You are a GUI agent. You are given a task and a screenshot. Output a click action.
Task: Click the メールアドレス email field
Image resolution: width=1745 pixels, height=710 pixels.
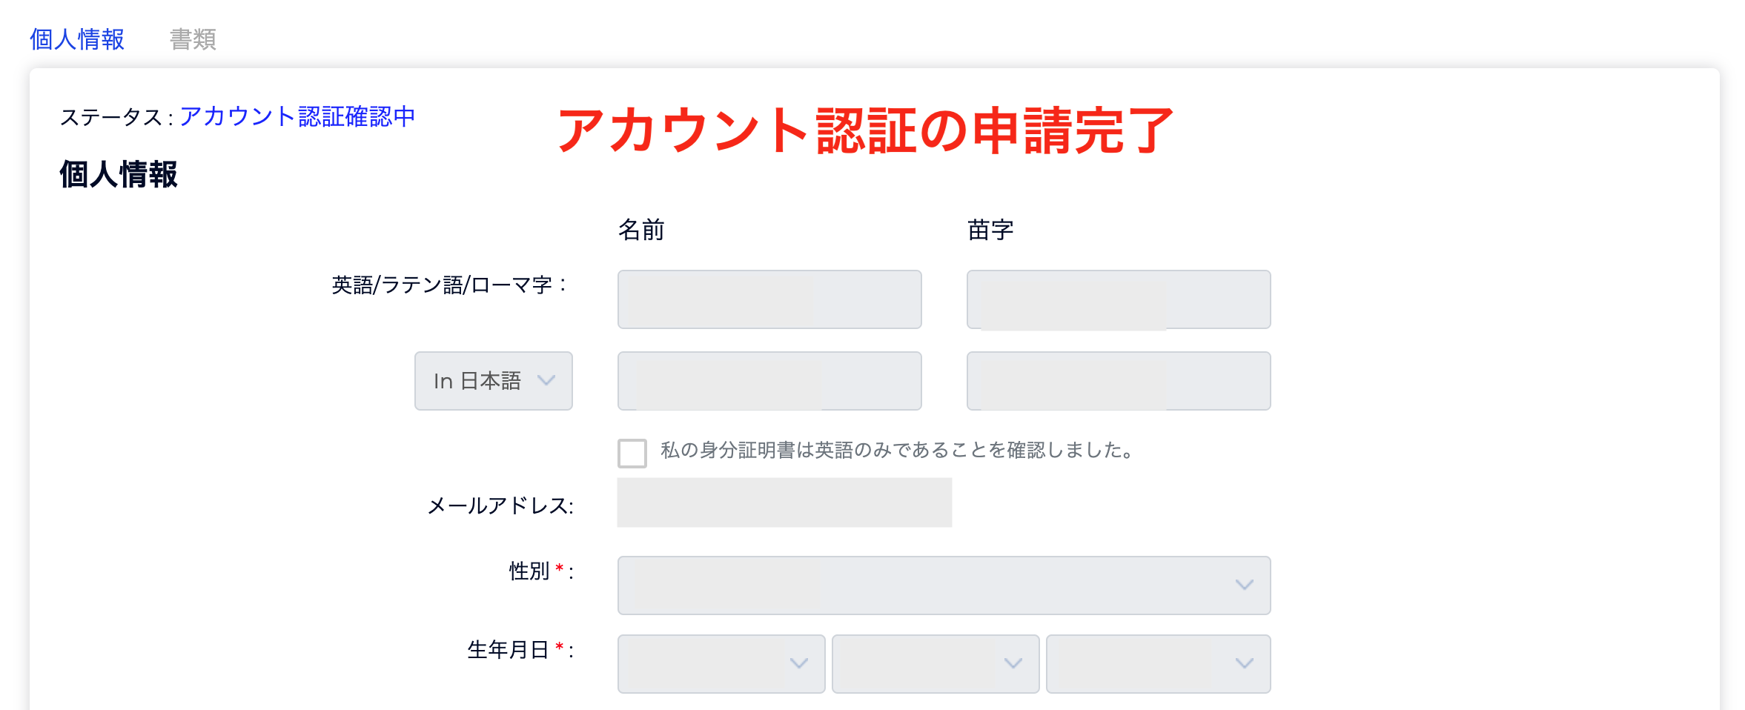point(783,503)
